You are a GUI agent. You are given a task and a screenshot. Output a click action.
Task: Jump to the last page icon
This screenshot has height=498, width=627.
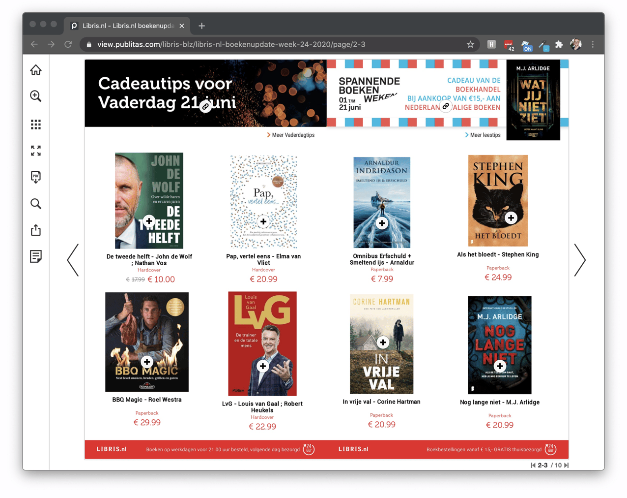click(x=567, y=465)
